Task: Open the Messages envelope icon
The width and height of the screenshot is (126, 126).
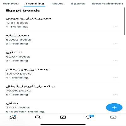Action: tap(113, 117)
